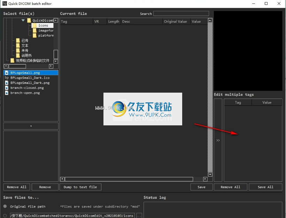Click tag table scroll left arrow
This screenshot has width=286, height=218.
coord(62,179)
